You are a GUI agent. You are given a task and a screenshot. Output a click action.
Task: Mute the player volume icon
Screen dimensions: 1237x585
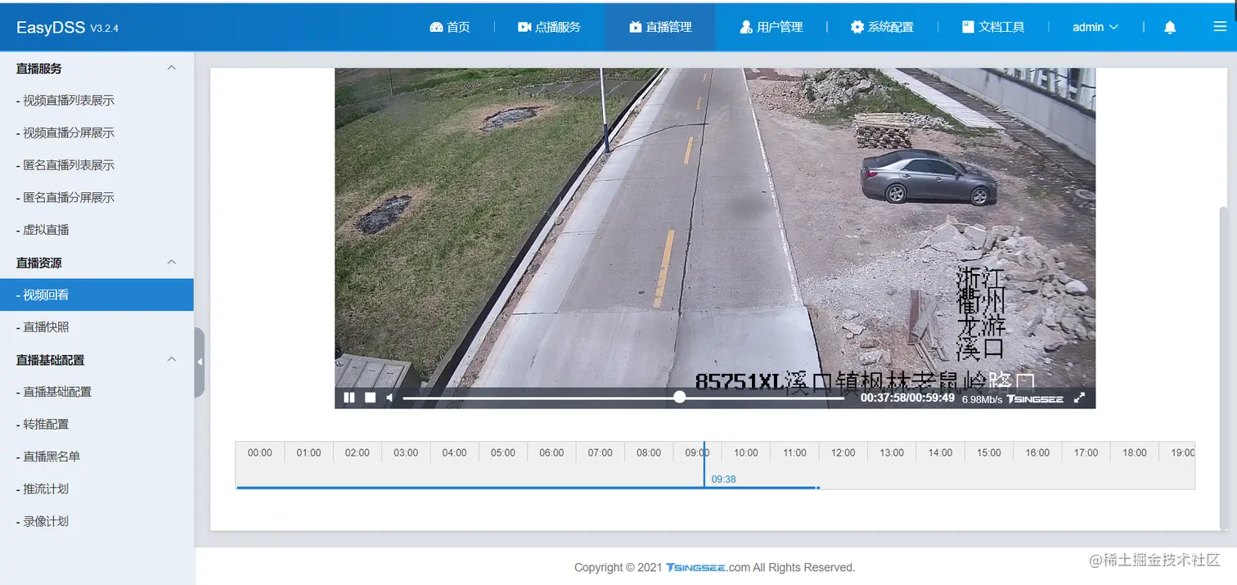click(390, 398)
